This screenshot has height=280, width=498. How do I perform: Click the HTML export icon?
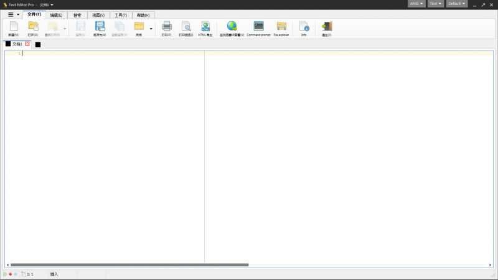pos(205,27)
